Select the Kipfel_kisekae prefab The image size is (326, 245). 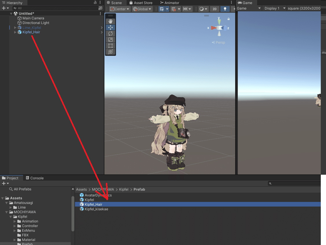coord(95,209)
